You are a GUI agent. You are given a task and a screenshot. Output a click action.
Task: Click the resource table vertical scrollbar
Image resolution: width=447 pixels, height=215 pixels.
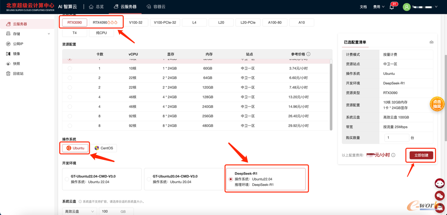click(x=331, y=97)
